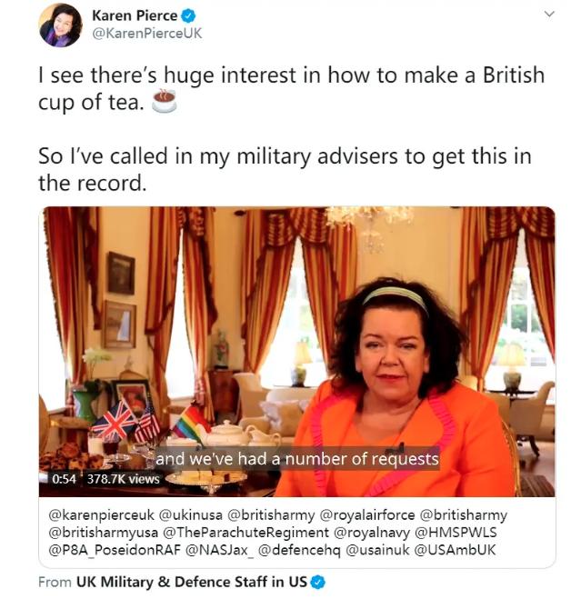Open the Karen Pierce display name link

135,16
